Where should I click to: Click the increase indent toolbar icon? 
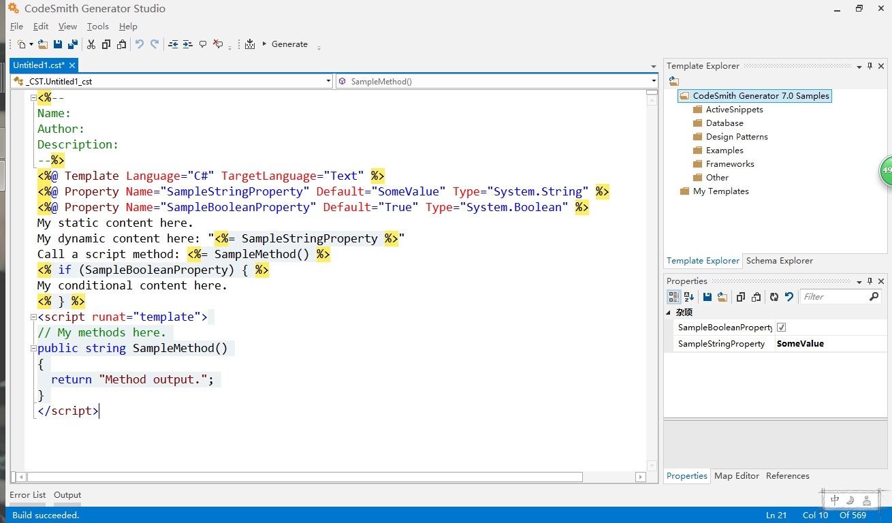tap(188, 44)
